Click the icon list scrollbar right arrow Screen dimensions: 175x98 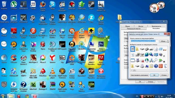(x=167, y=70)
